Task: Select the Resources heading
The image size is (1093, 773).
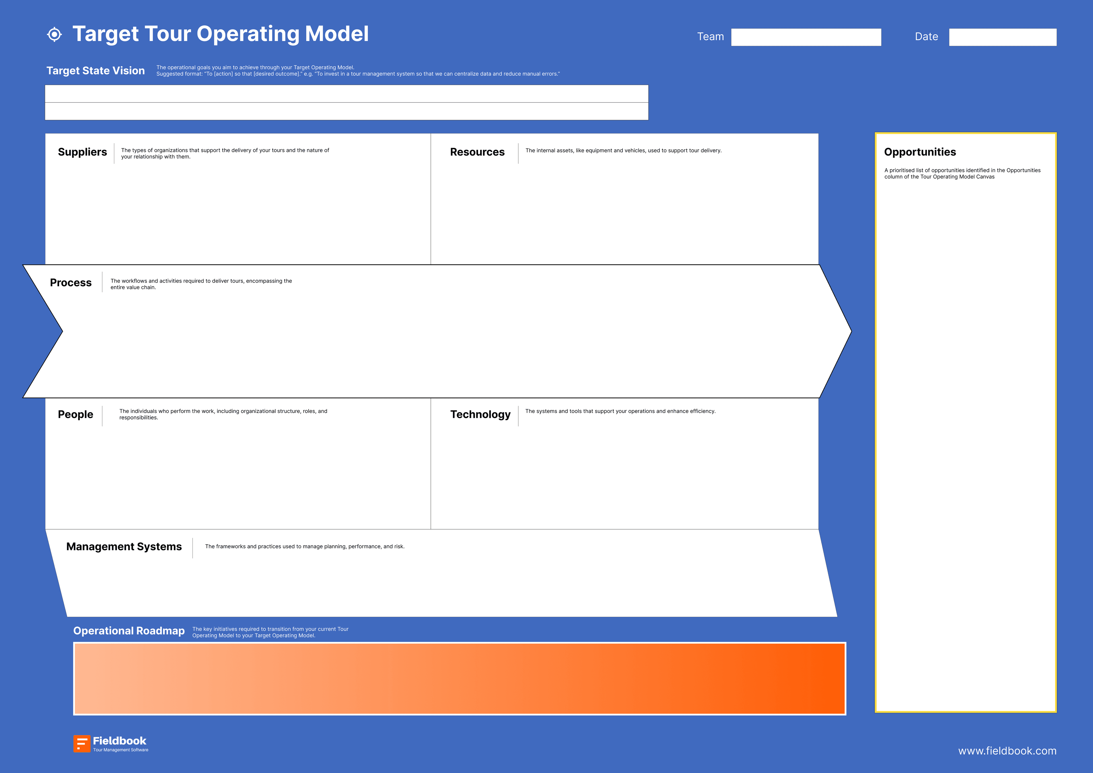Action: point(477,152)
